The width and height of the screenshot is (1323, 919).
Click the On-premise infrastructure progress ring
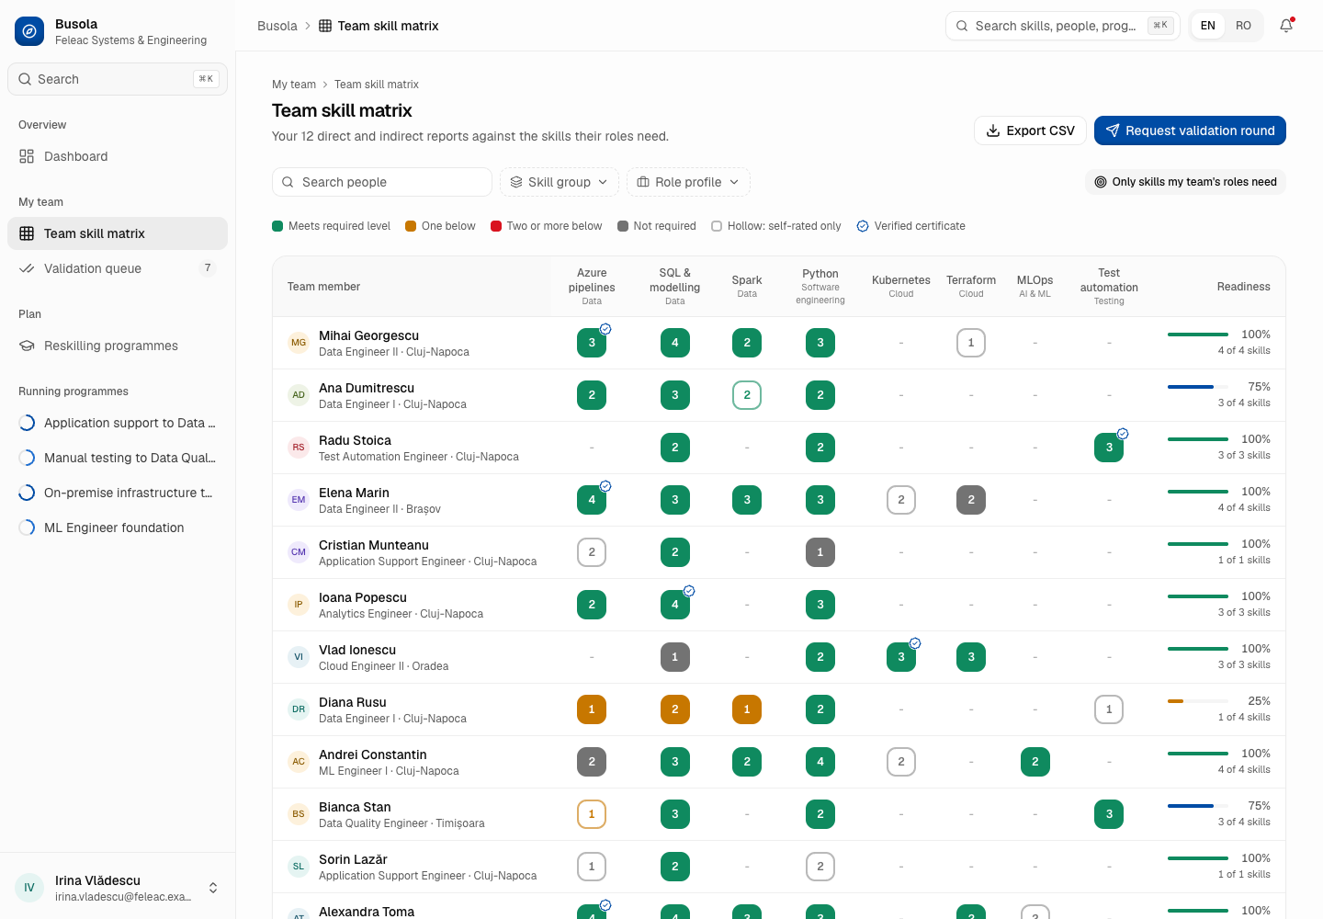[27, 493]
